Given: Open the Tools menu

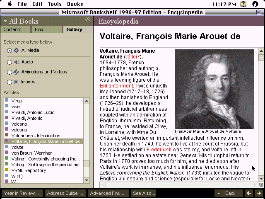Looking at the screenshot, I should pyautogui.click(x=55, y=4).
